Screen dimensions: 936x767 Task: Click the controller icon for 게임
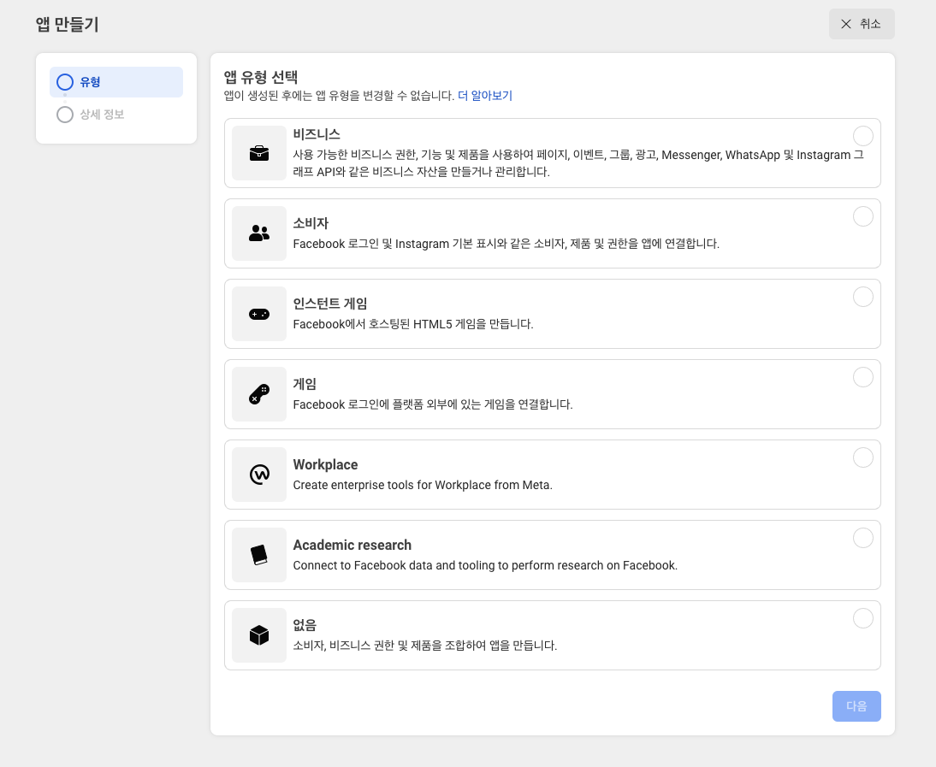(259, 394)
